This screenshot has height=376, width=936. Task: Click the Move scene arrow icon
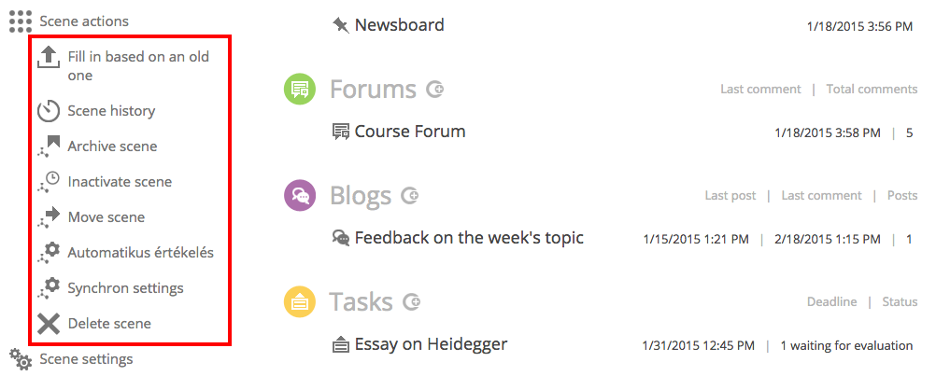[x=49, y=217]
